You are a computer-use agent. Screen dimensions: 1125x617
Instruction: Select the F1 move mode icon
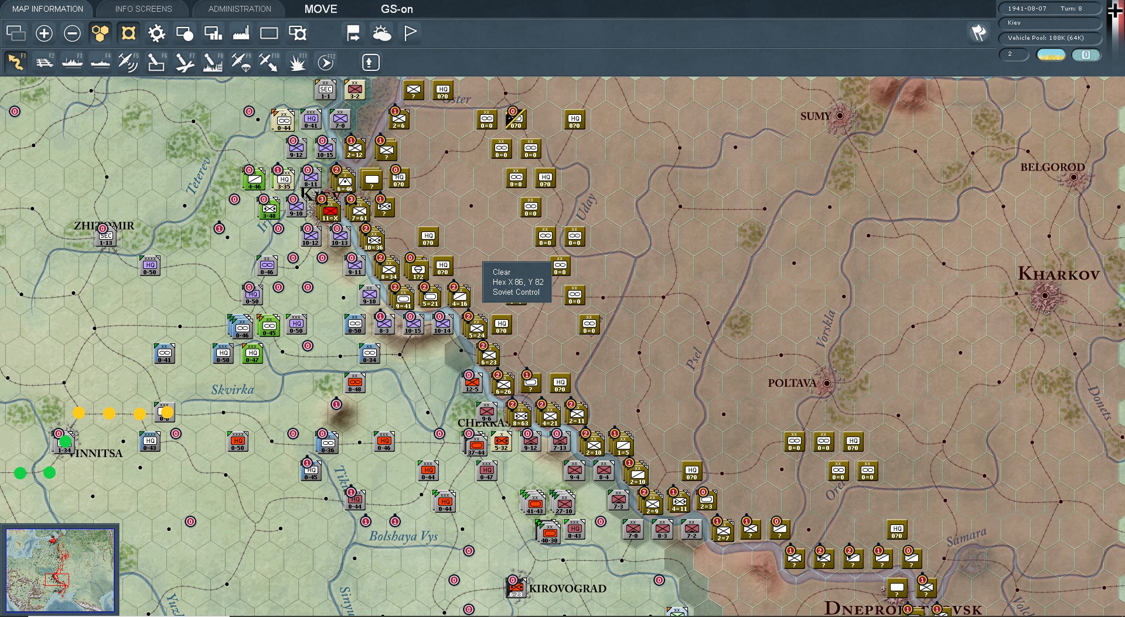pos(16,62)
